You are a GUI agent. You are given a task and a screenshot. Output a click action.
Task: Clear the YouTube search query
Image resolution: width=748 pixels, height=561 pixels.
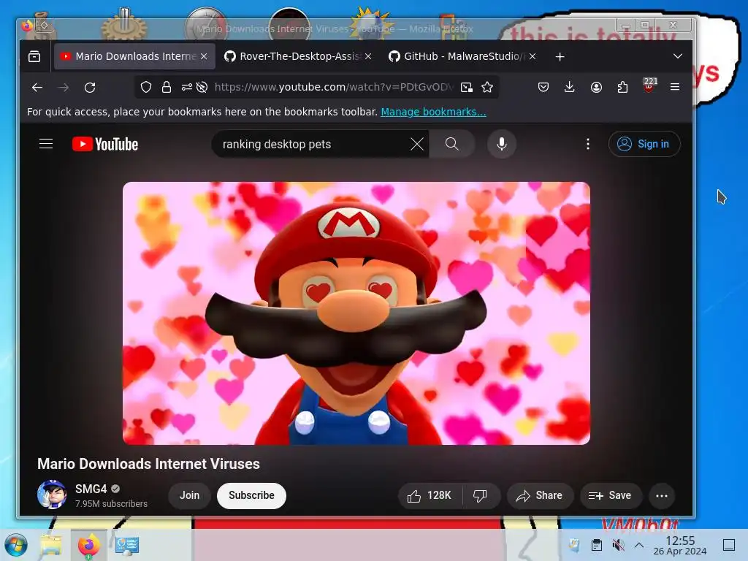417,144
